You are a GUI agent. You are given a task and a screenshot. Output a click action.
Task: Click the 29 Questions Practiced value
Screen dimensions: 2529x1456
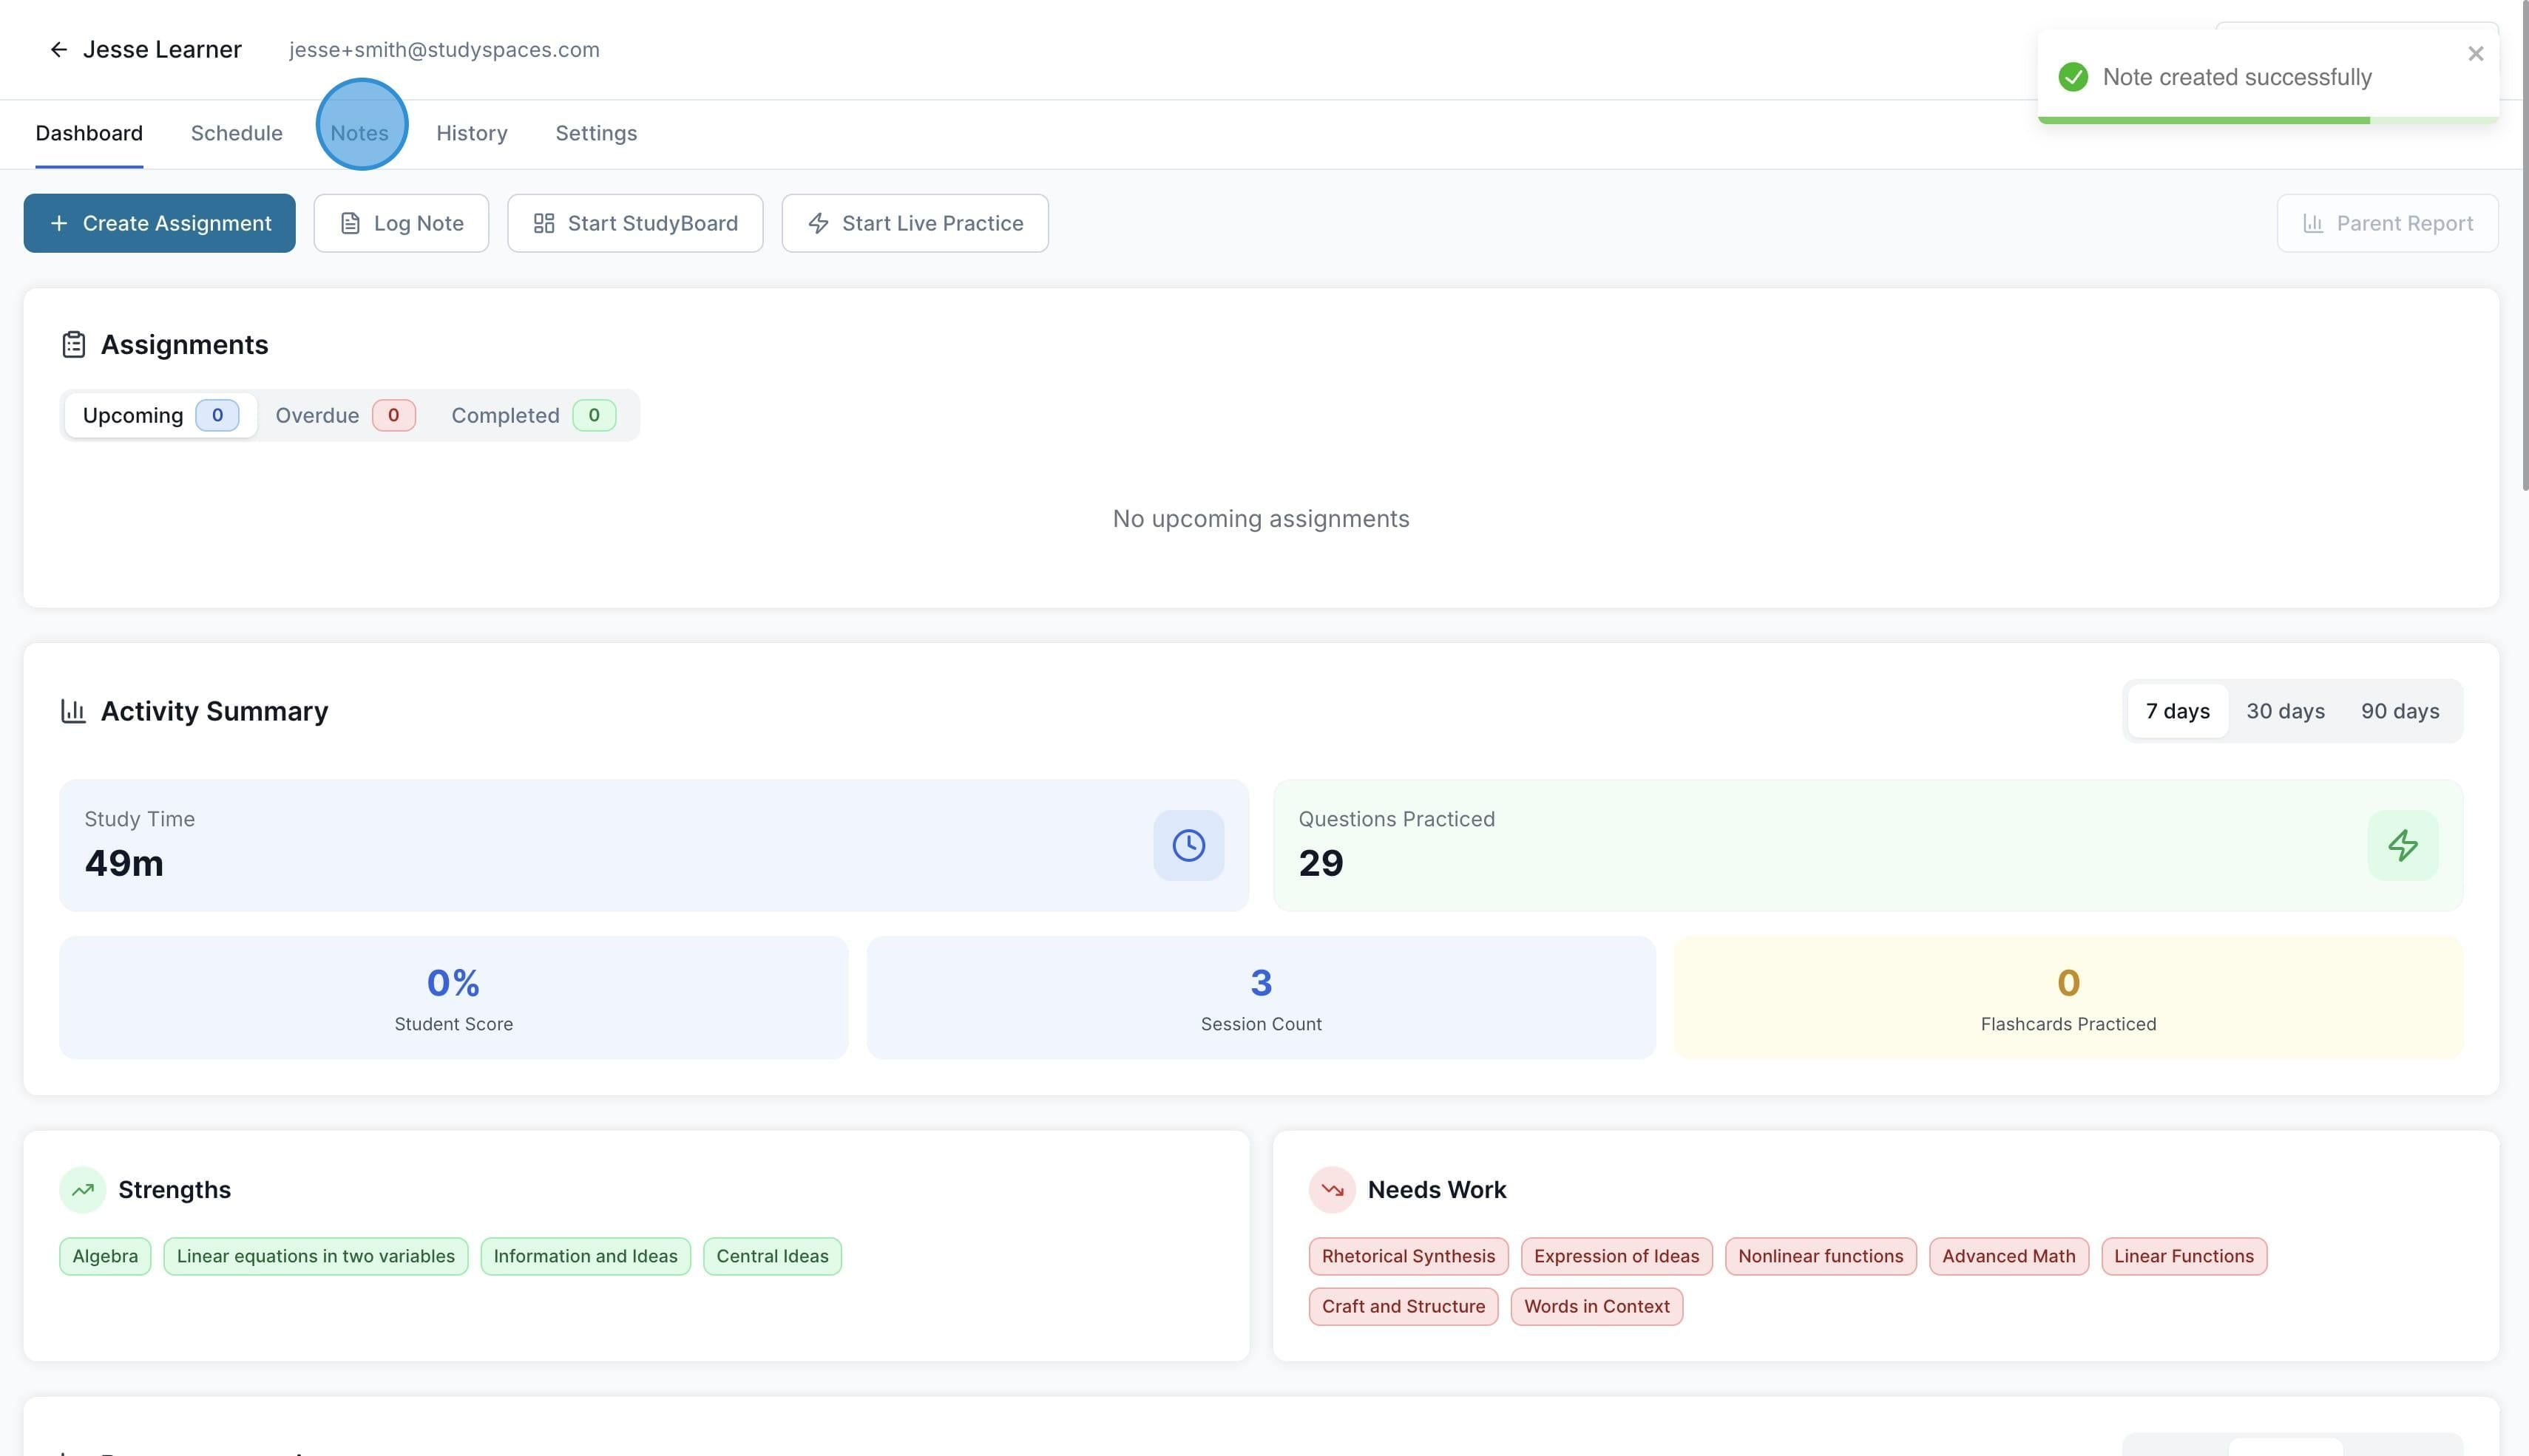tap(1321, 863)
